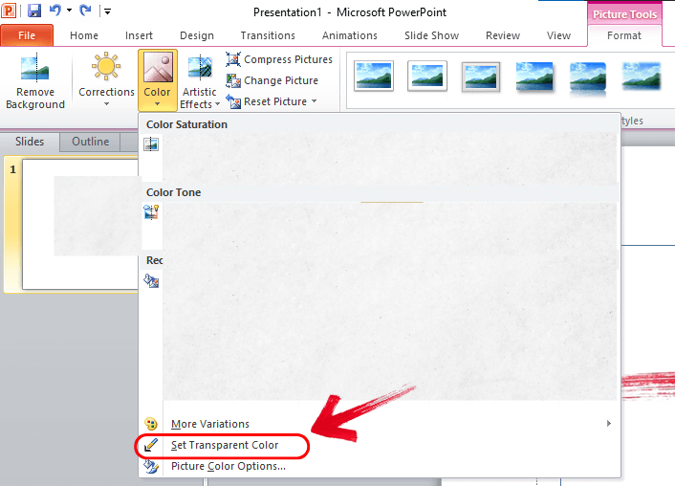Select the Format tab under Picture Tools
675x486 pixels.
point(624,35)
